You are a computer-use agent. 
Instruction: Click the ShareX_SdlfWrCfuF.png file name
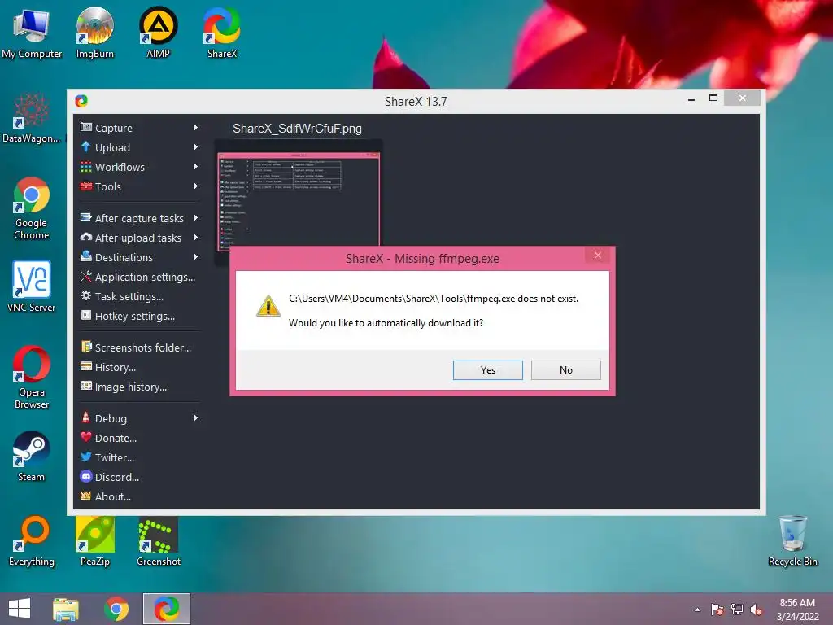pos(297,129)
